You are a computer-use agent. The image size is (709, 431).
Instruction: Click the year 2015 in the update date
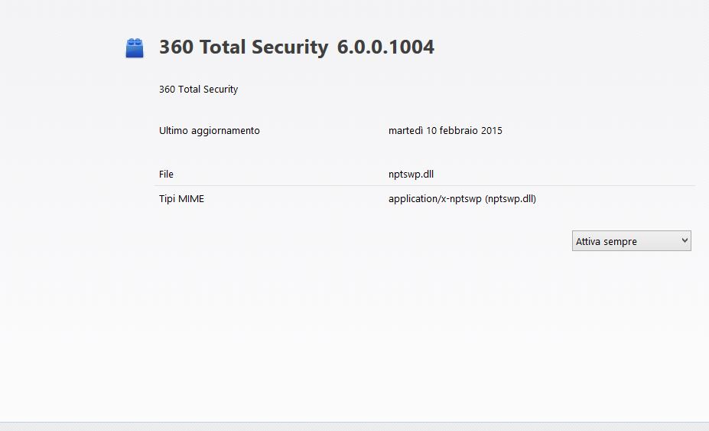tap(492, 131)
